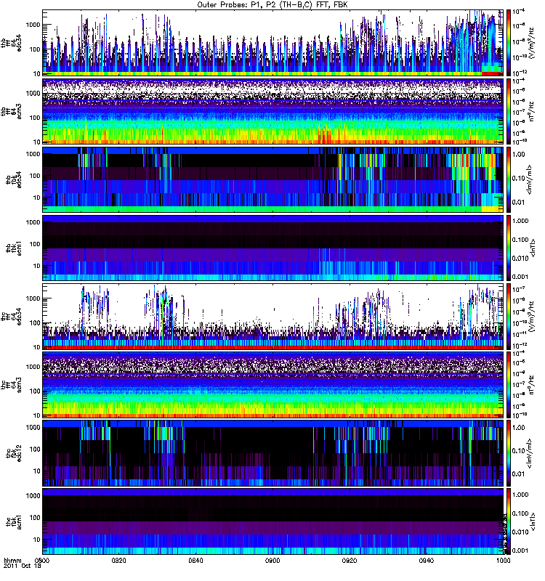Click the thc edc34 FFT spectrogram panel
Image resolution: width=545 pixels, height=581 pixels.
click(272, 316)
